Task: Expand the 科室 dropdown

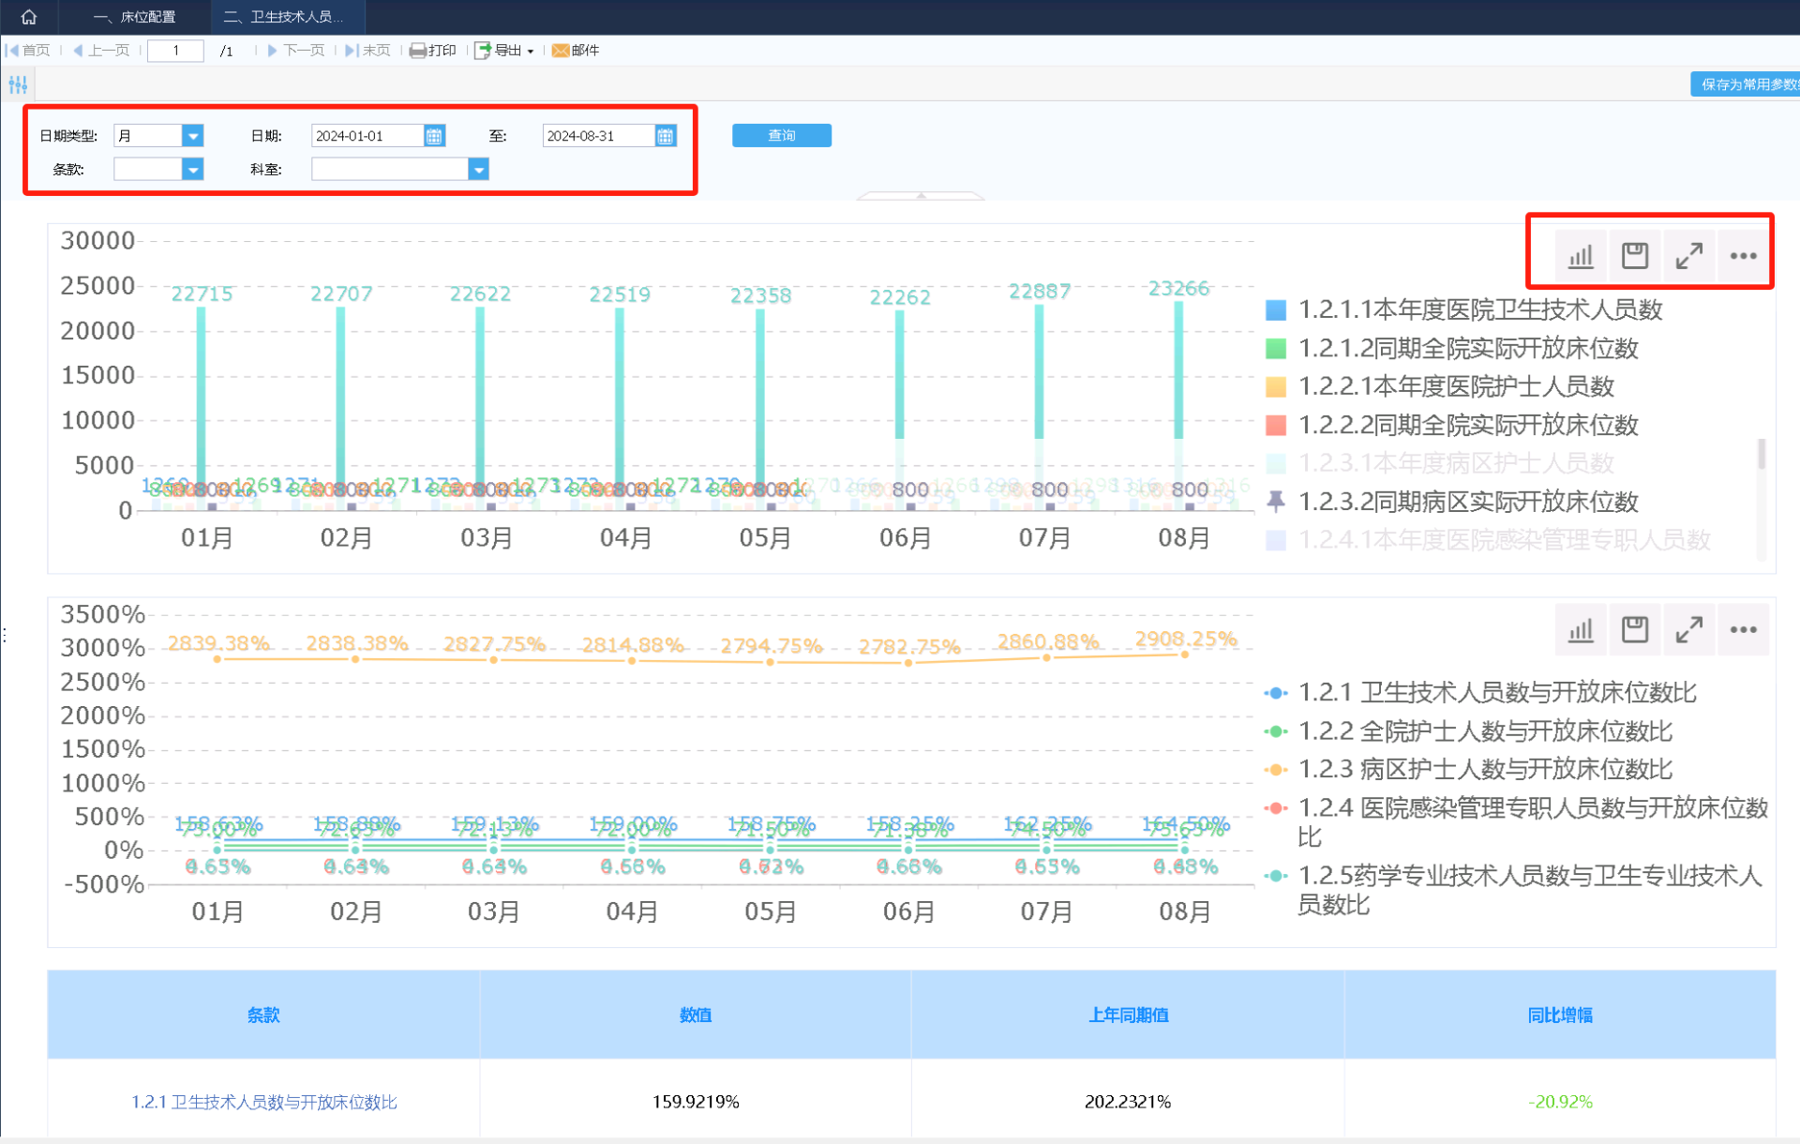Action: pyautogui.click(x=478, y=170)
